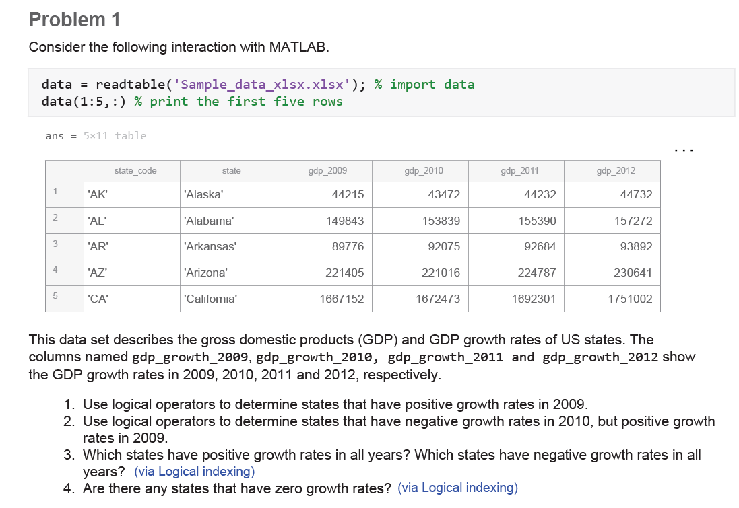Click the 'AZ' state code cell

coord(132,273)
